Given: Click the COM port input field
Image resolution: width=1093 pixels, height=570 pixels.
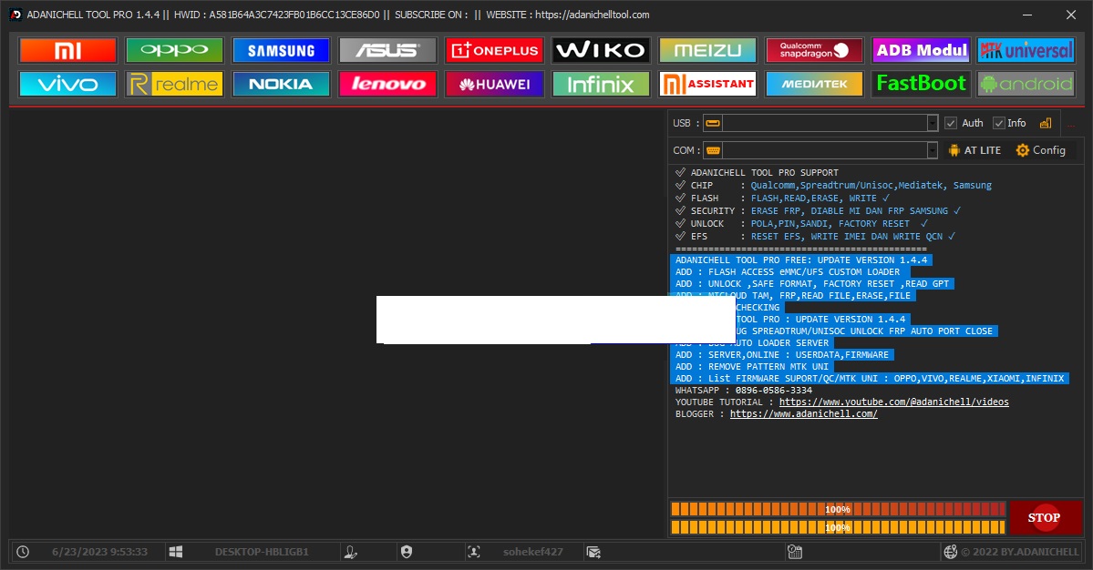Looking at the screenshot, I should click(825, 150).
